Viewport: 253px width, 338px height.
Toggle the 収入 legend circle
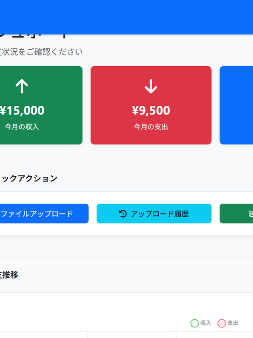coord(195,323)
